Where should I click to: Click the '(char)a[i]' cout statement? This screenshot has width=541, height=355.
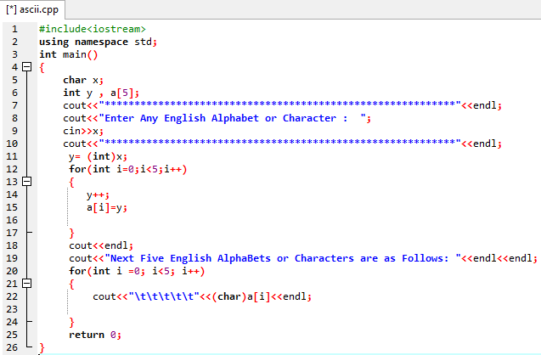[202, 296]
